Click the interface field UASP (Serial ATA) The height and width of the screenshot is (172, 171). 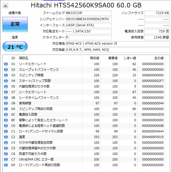pyautogui.click(x=89, y=26)
